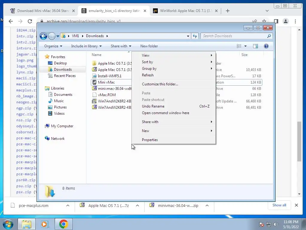Click Chrome's back arrow
This screenshot has height=230, width=306.
click(11, 21)
